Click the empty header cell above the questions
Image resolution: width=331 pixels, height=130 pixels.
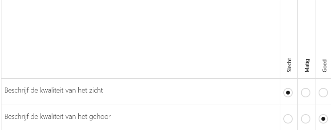(141, 39)
